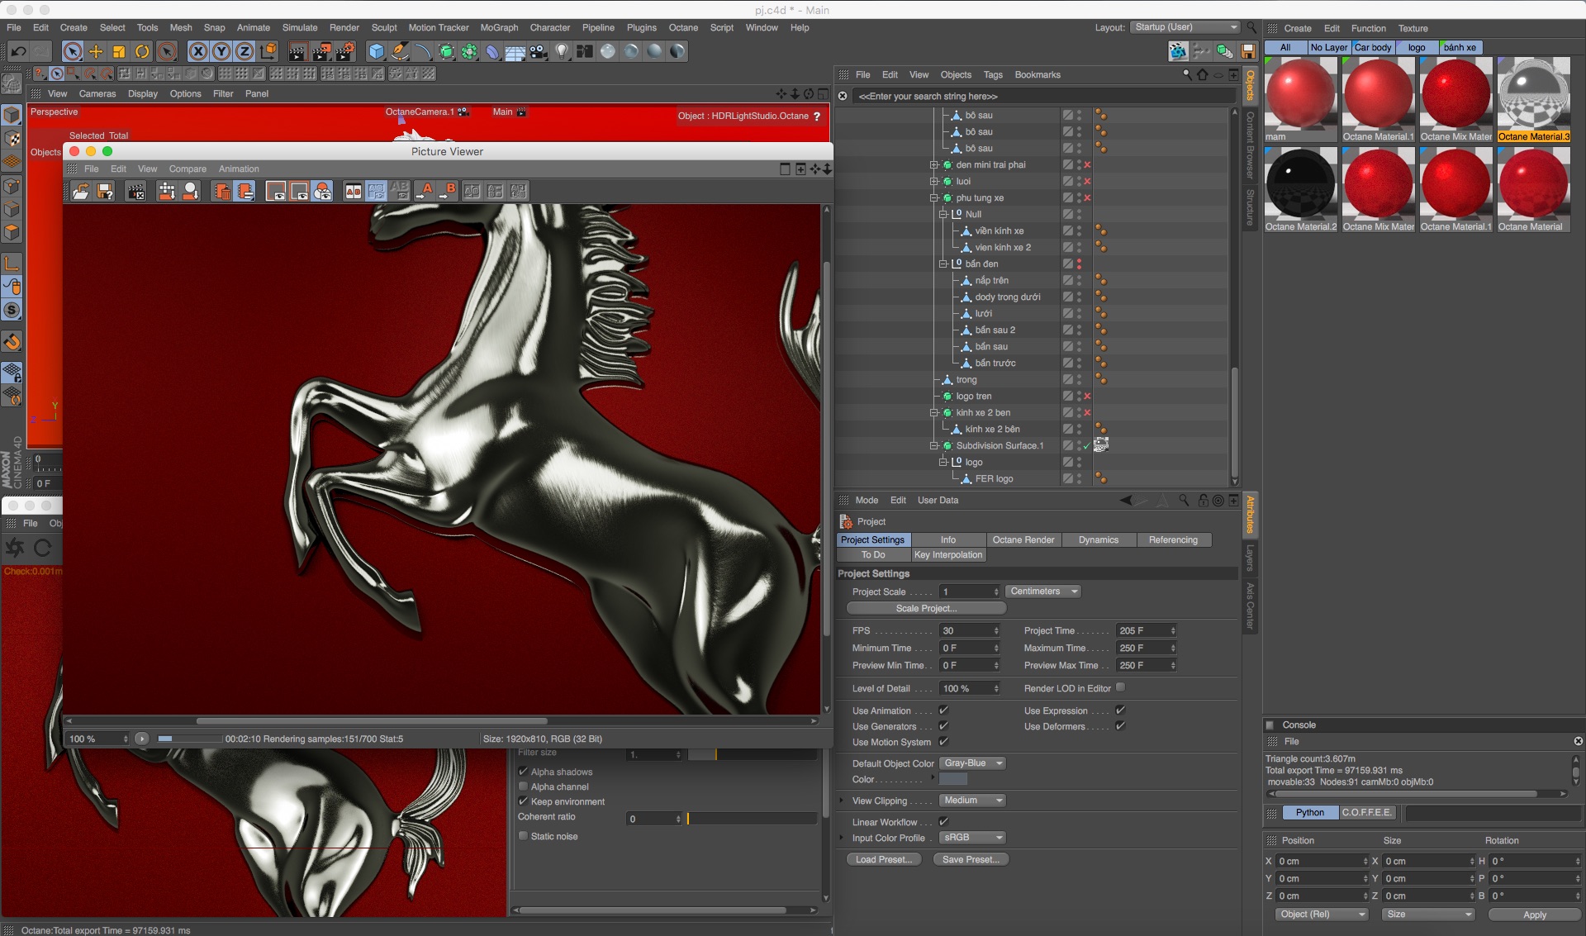Click the Scale Project... button
1586x936 pixels.
coord(926,608)
